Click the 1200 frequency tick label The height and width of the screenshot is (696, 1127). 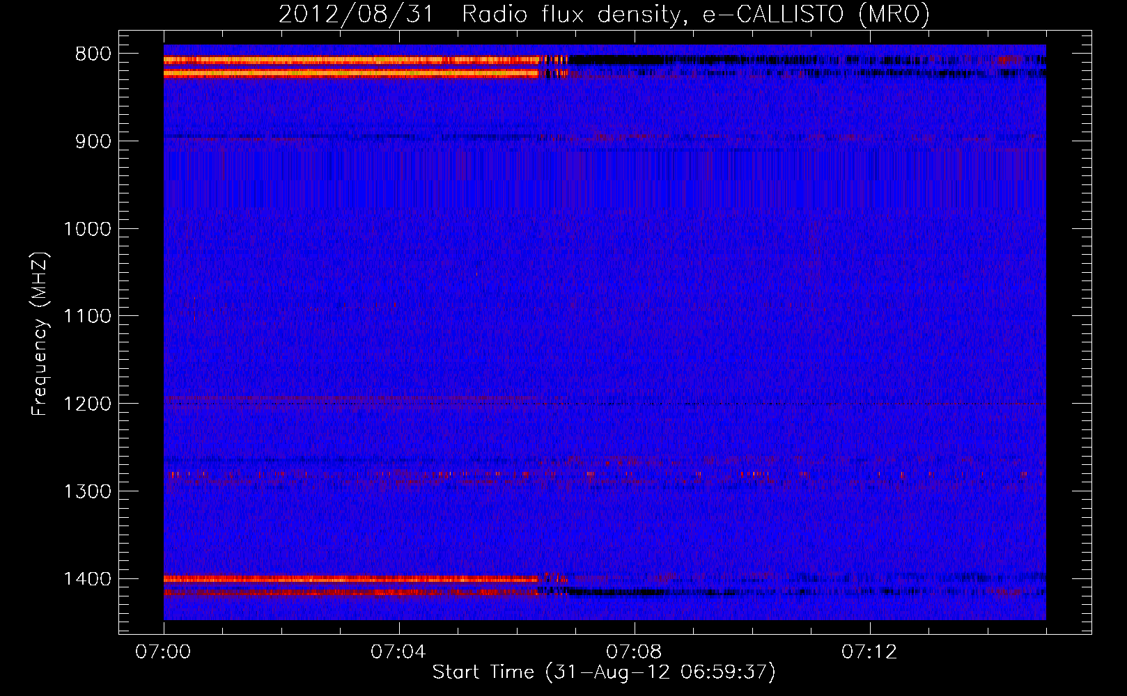87,404
